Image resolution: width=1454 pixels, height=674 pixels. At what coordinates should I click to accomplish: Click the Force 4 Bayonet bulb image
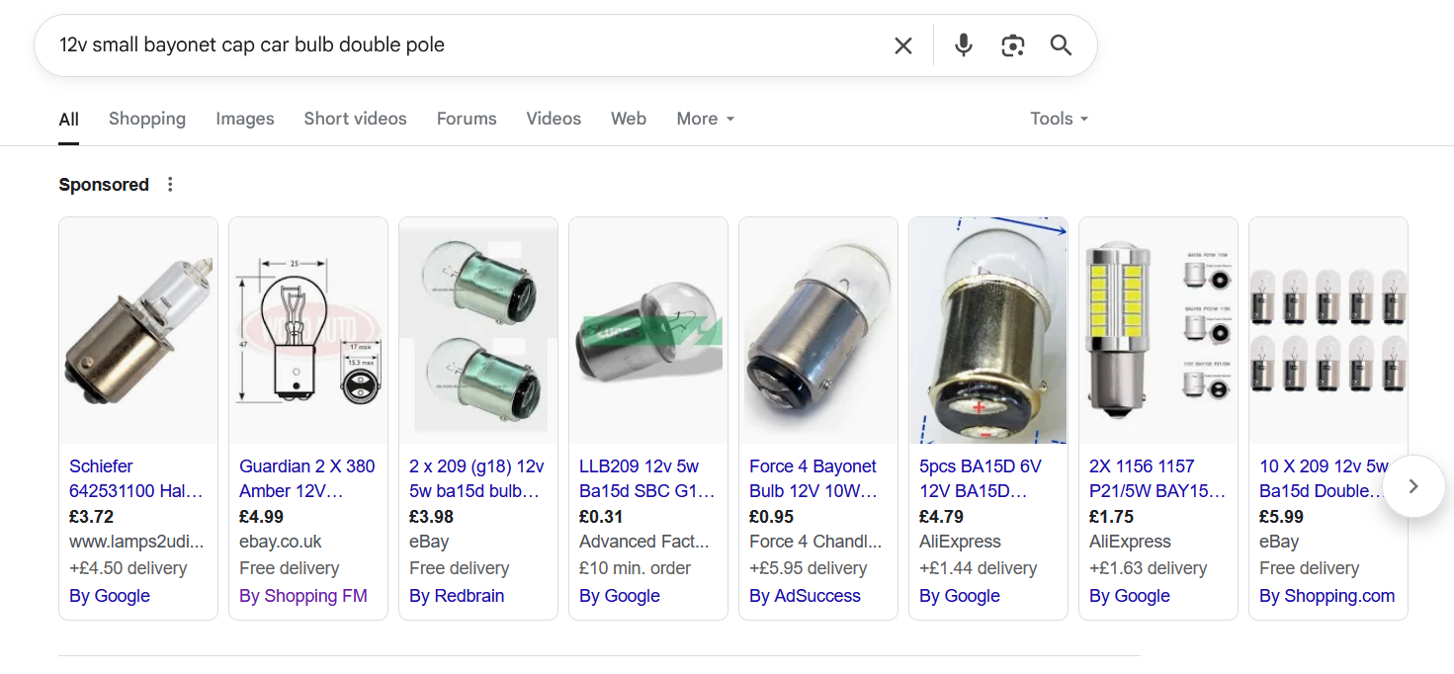(818, 331)
